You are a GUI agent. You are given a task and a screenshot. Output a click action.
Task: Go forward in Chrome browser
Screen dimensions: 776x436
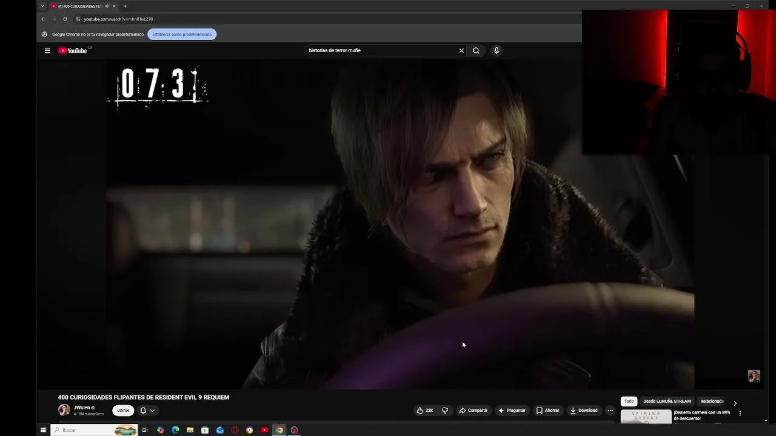pos(54,19)
